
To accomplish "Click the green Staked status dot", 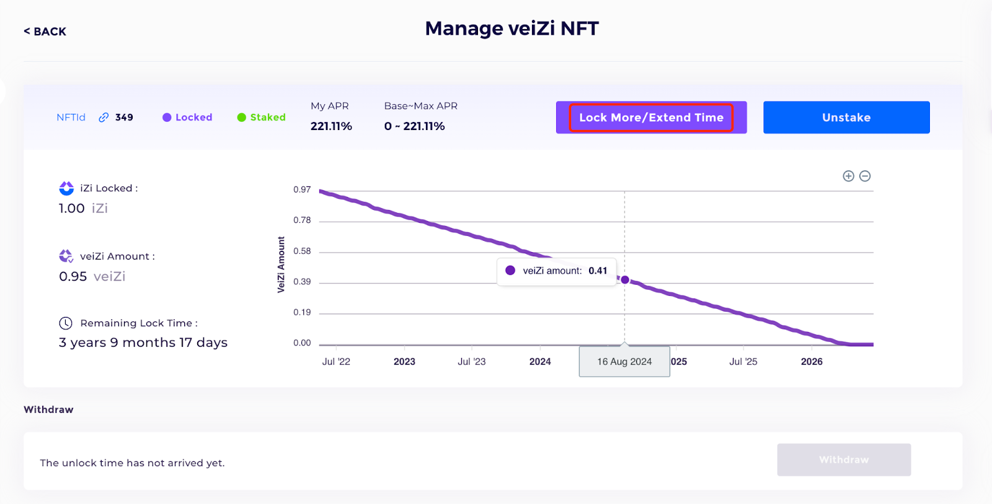I will pos(242,118).
